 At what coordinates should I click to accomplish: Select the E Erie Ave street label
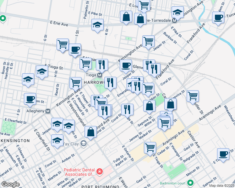coord(59,23)
